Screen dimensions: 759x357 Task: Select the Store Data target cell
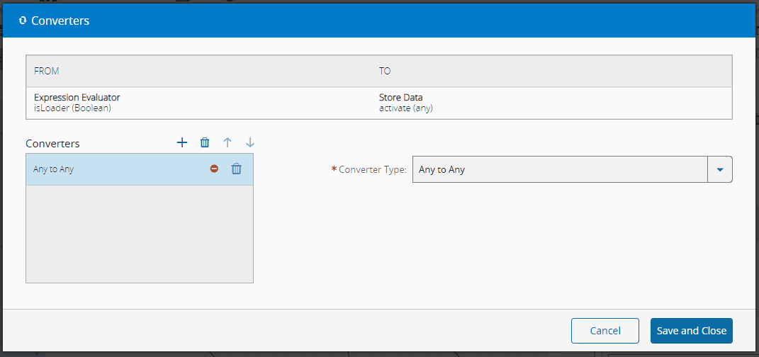pos(401,97)
